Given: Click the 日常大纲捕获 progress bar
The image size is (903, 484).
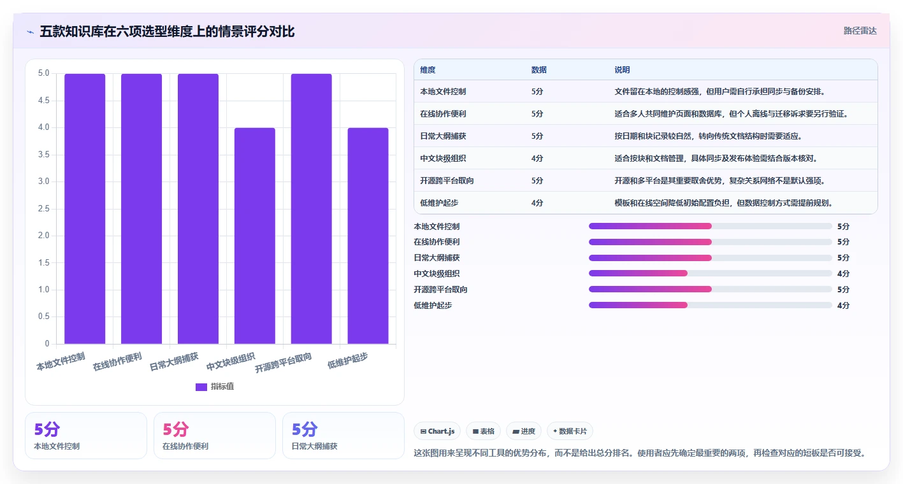Looking at the screenshot, I should (x=711, y=258).
